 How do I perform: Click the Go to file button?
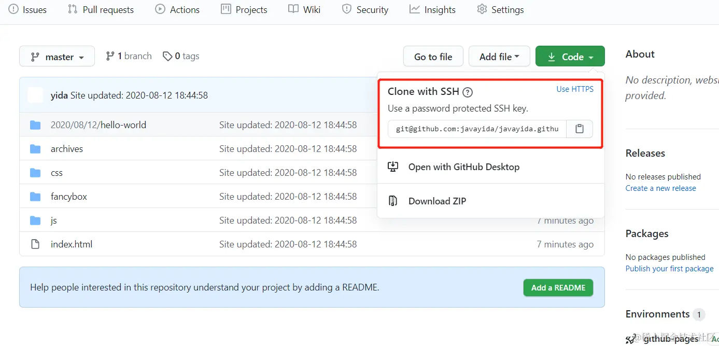[433, 57]
